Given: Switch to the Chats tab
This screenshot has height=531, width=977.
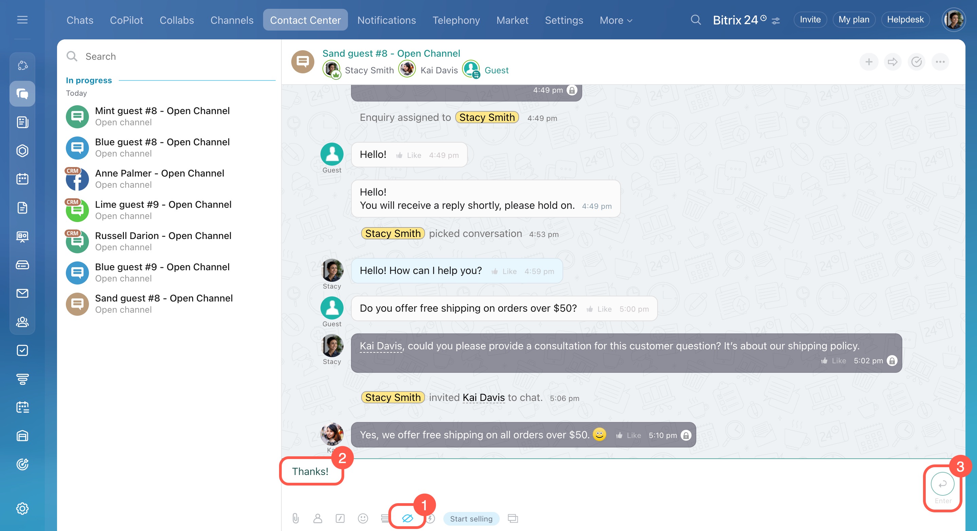Looking at the screenshot, I should (x=80, y=20).
